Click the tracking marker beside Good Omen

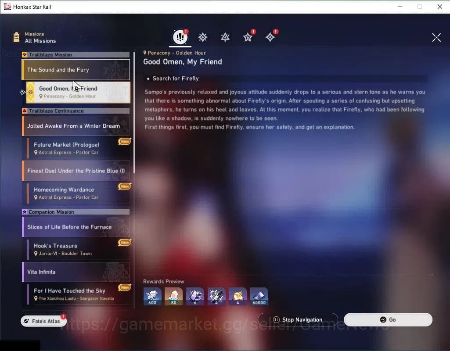pyautogui.click(x=23, y=92)
